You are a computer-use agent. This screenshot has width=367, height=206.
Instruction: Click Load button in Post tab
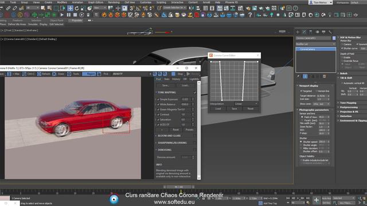185,85
